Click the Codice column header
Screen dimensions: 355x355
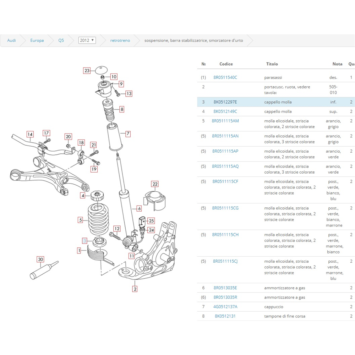[x=226, y=64]
